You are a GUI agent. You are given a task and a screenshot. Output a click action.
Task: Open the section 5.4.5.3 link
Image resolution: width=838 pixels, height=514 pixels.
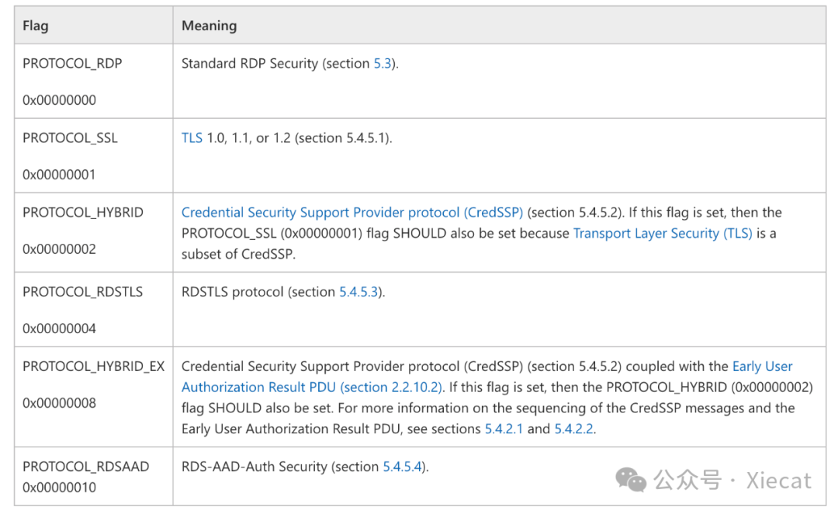[359, 292]
